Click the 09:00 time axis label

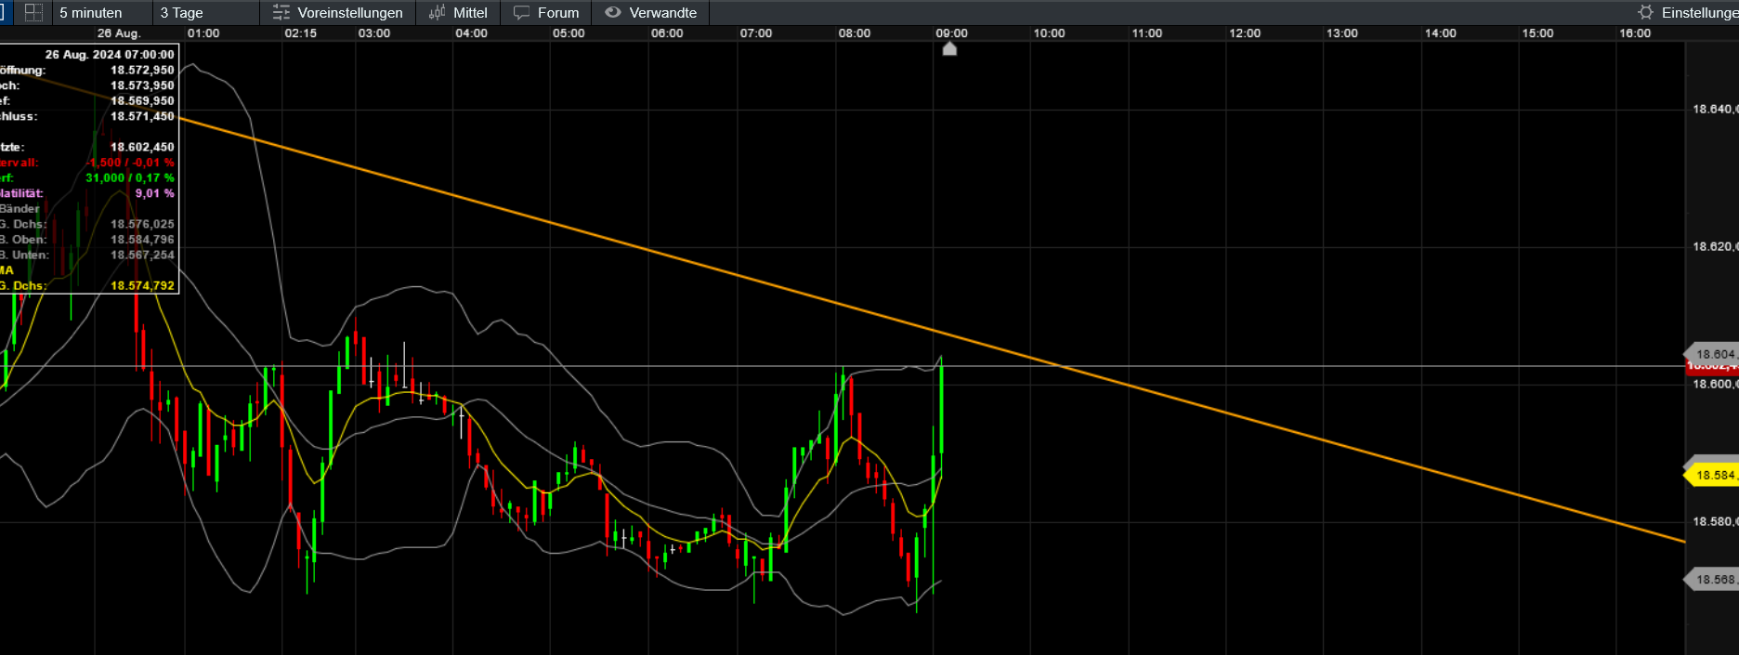point(951,33)
